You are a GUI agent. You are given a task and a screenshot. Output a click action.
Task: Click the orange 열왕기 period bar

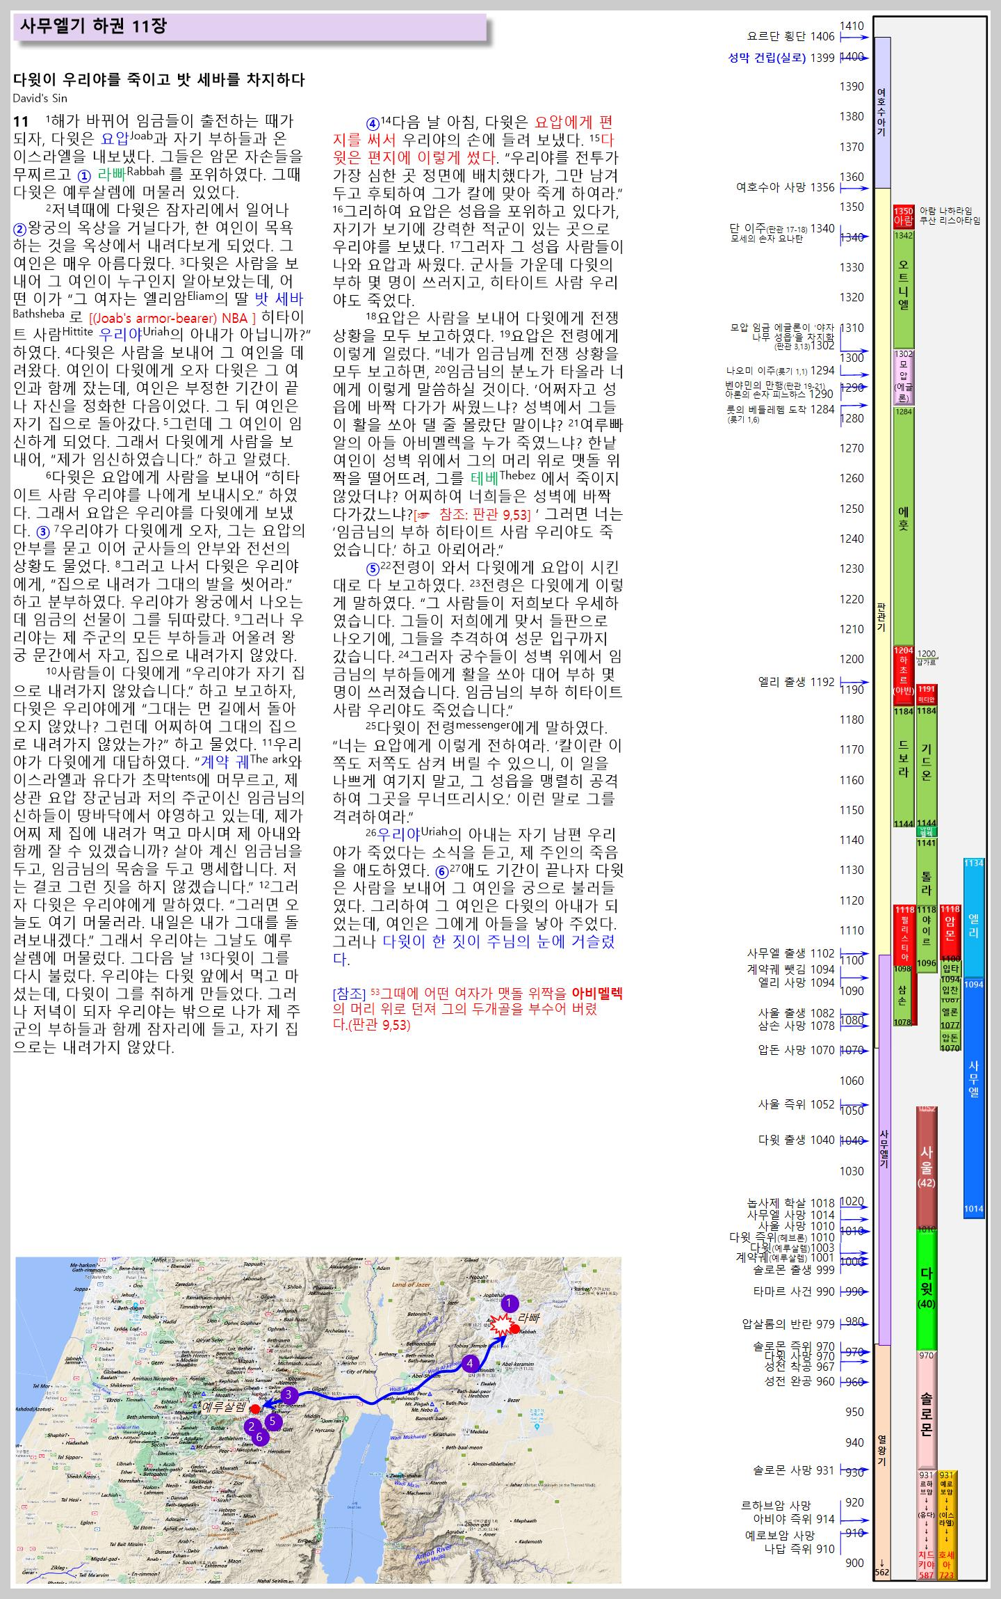click(882, 1461)
